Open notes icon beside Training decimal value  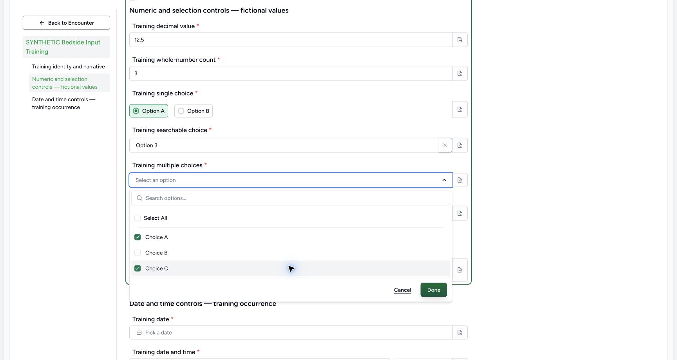pyautogui.click(x=460, y=40)
